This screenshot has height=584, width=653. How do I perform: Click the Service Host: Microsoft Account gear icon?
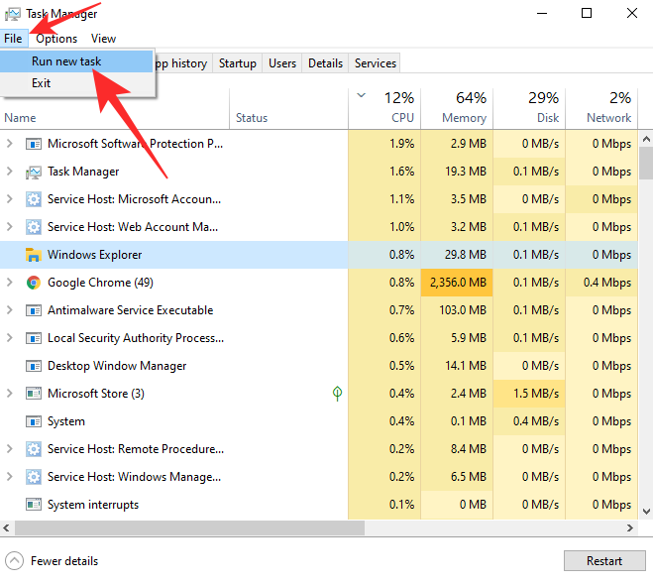(x=33, y=199)
